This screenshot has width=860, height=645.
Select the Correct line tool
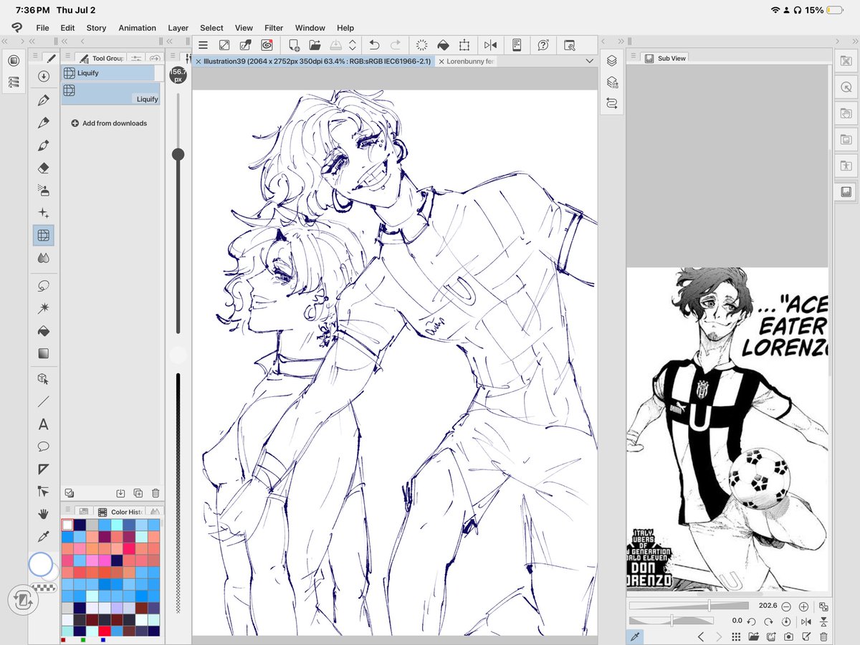(x=43, y=492)
